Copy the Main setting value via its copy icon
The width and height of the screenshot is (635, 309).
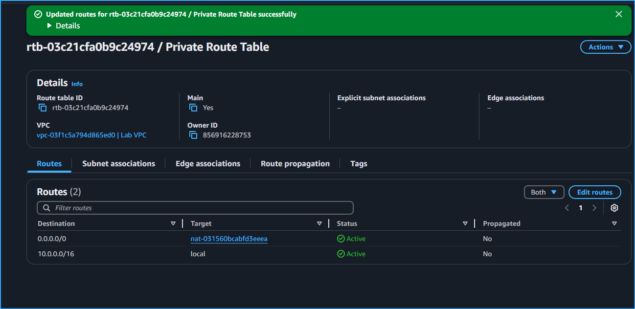[194, 107]
